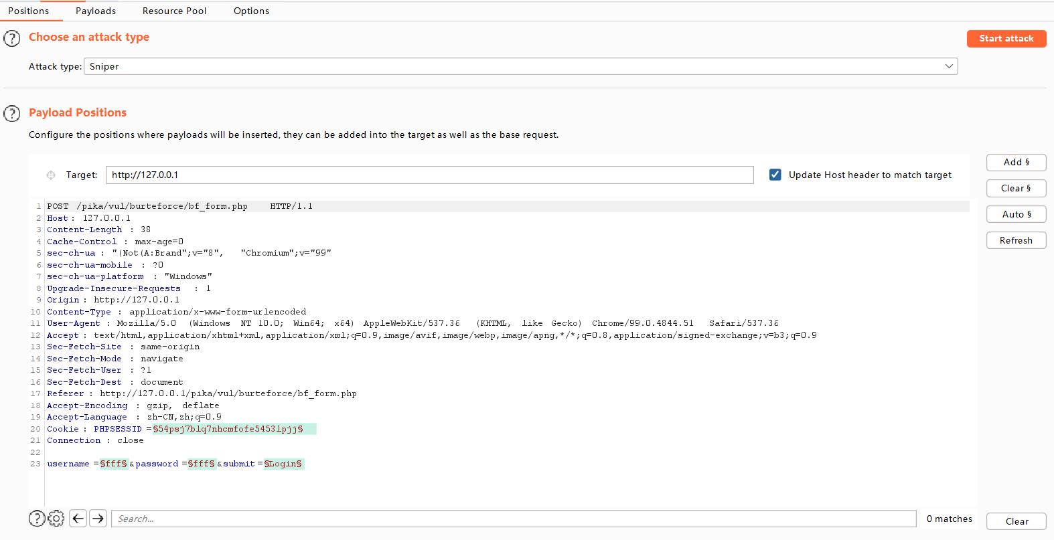Click the Auto § button
The width and height of the screenshot is (1054, 540).
tap(1016, 214)
